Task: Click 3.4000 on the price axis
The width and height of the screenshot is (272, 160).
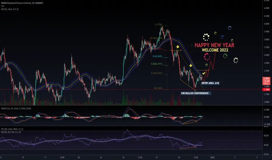Action: tap(266, 71)
